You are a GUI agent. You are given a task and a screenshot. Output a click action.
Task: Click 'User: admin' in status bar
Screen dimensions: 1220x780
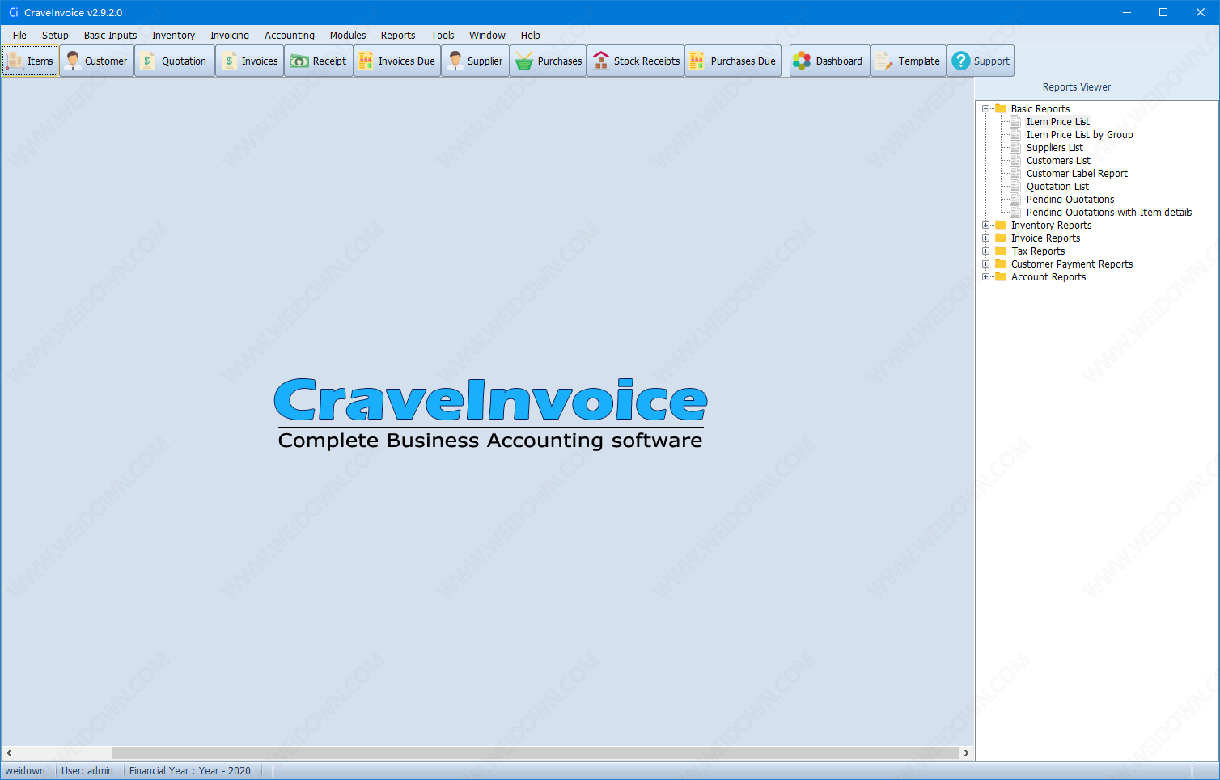tap(87, 771)
